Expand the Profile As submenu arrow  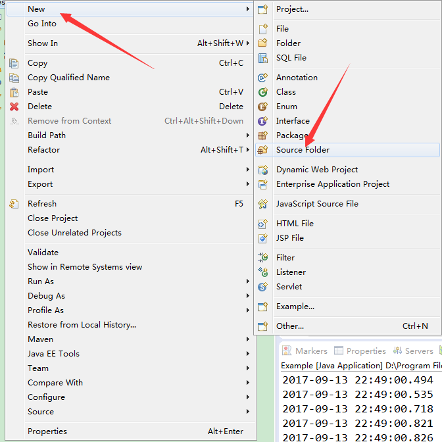[247, 310]
